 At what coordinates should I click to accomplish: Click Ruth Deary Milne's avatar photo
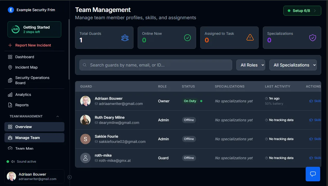click(x=85, y=120)
